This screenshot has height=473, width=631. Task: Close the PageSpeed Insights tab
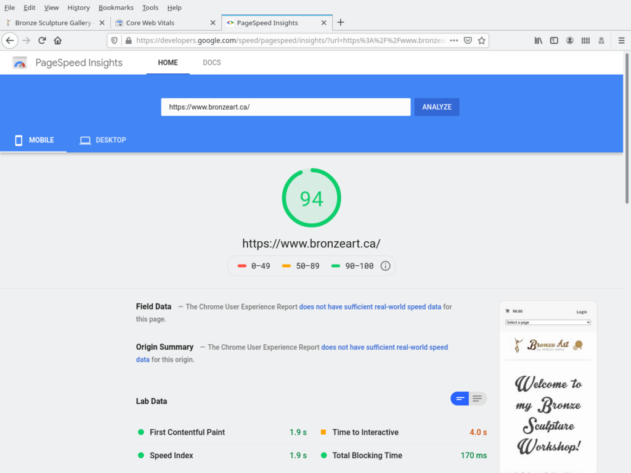click(324, 23)
